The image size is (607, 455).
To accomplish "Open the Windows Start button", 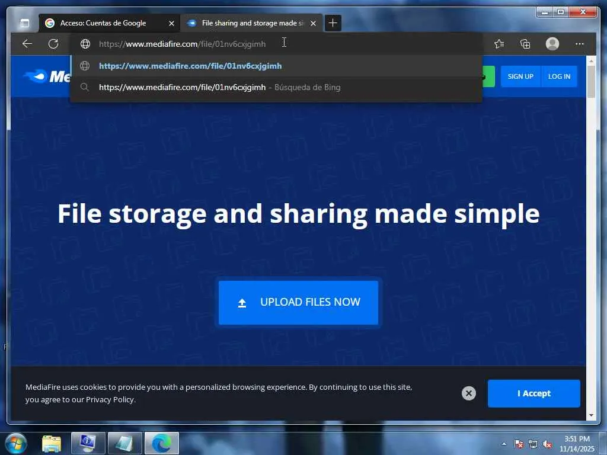I will point(16,443).
